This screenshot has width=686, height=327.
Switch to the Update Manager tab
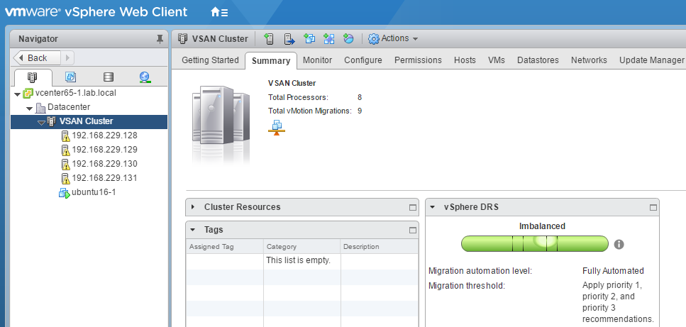click(651, 60)
